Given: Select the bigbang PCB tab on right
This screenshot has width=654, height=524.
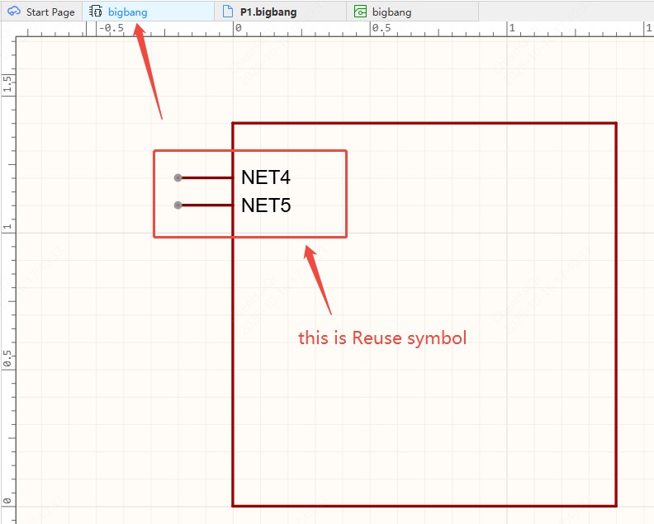Looking at the screenshot, I should [x=412, y=12].
